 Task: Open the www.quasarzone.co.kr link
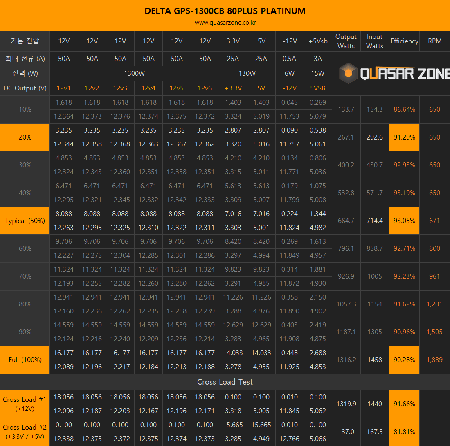click(225, 23)
